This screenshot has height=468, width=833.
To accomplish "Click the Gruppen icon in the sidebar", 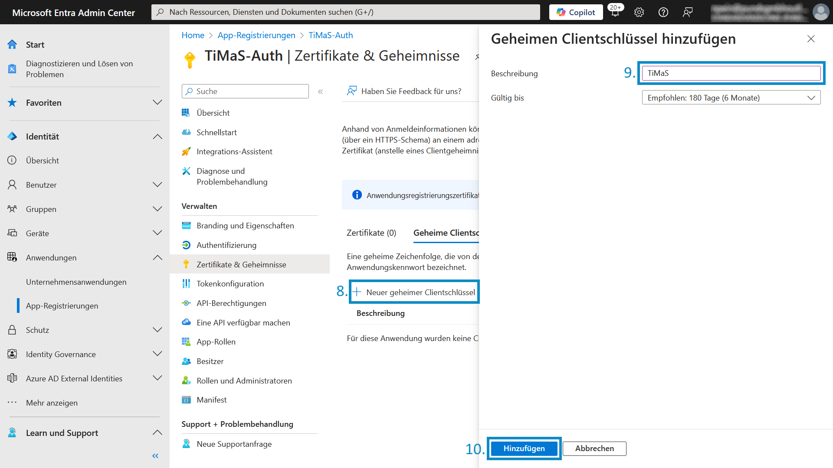I will pos(12,209).
